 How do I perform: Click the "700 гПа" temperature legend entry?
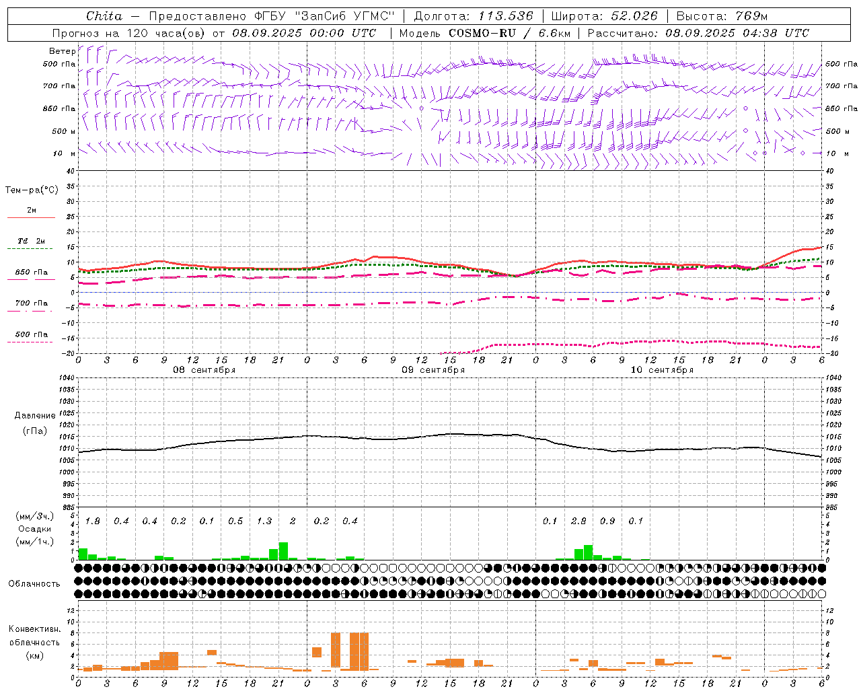point(32,303)
